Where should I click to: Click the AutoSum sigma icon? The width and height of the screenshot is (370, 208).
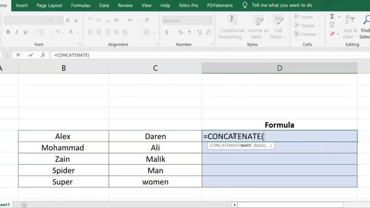coord(332,17)
